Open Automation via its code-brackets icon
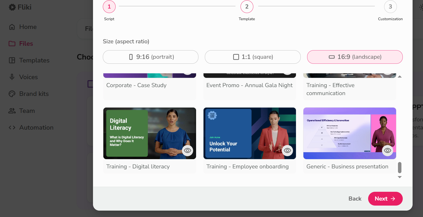Screen dimensions: 423x217 12,127
